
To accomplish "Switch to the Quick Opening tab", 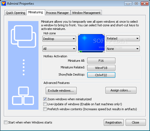I will coord(15,13).
